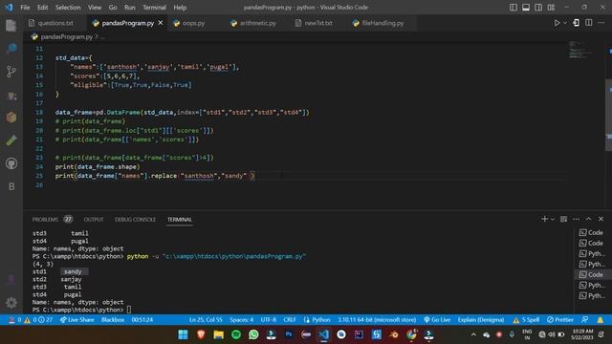Change encoding via UTF-8 indicator
The image size is (612, 344).
point(268,320)
